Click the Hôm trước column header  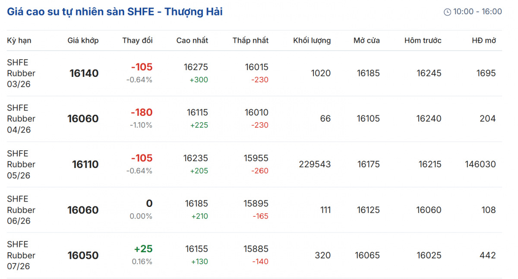coord(423,41)
